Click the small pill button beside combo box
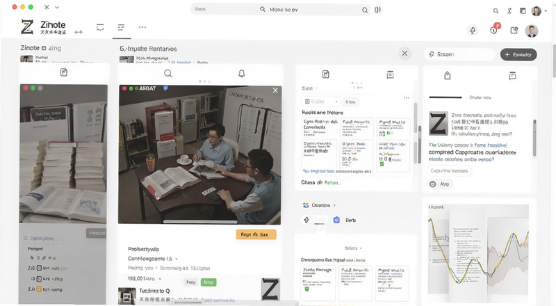Viewport: 556px width, 306px height. pos(350,102)
